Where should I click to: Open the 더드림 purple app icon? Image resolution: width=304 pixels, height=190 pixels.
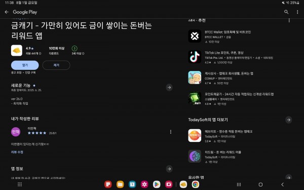click(x=195, y=156)
